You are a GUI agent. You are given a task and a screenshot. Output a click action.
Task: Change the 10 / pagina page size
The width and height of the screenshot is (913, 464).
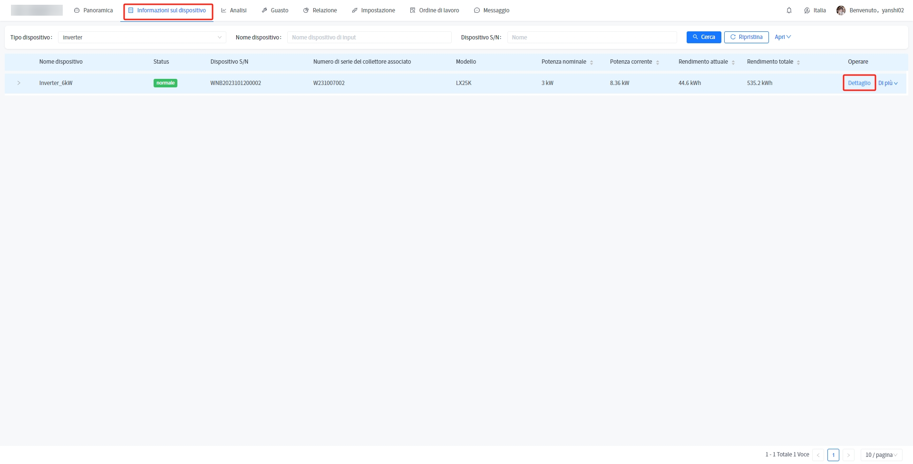(x=881, y=455)
